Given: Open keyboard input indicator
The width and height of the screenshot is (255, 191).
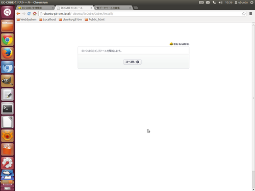Looking at the screenshot, I should click(x=201, y=3).
